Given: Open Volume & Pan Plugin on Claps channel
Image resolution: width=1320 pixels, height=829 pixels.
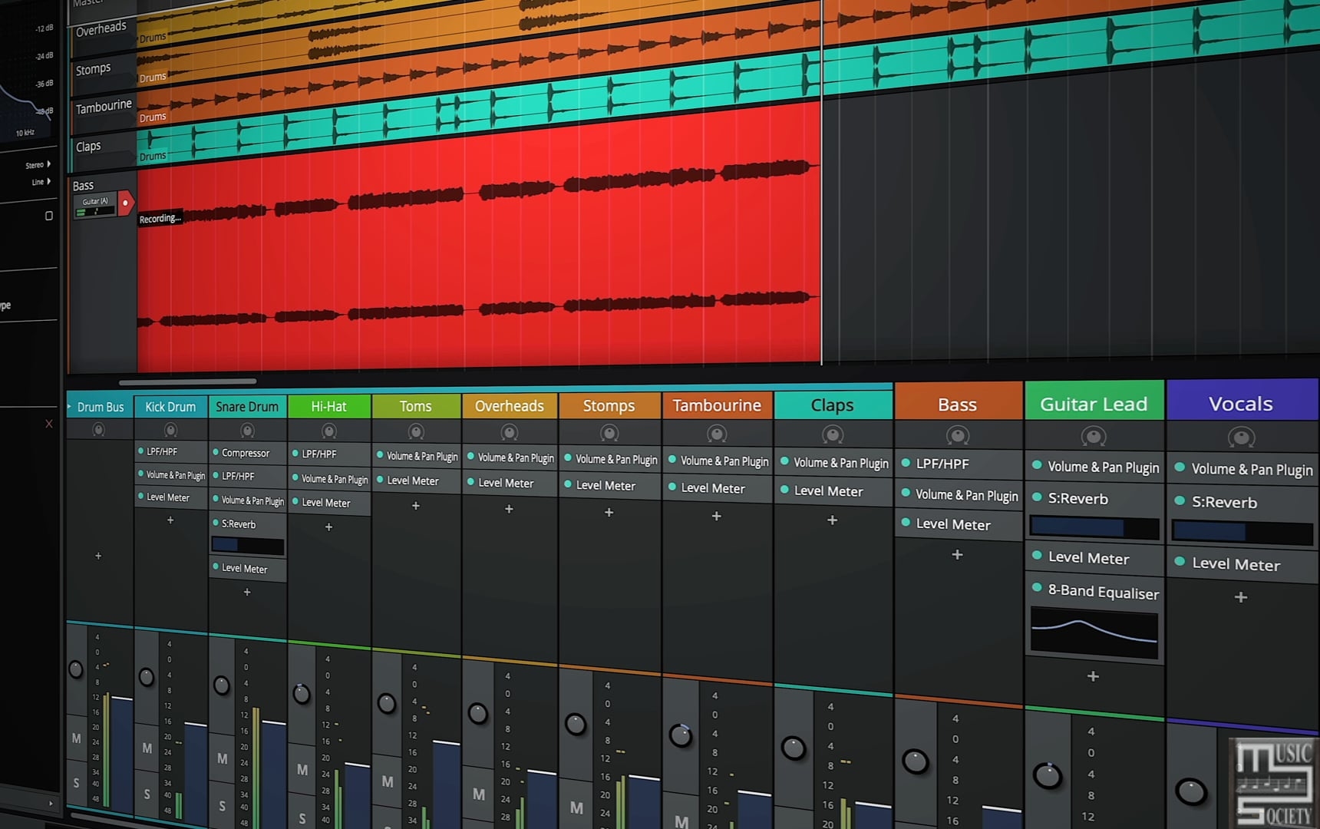Looking at the screenshot, I should (x=841, y=463).
